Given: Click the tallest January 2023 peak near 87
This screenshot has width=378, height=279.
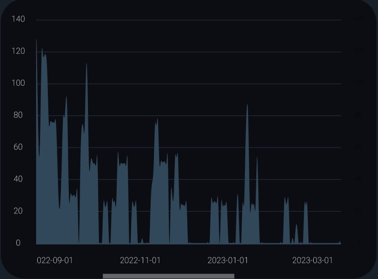Looking at the screenshot, I should point(247,107).
